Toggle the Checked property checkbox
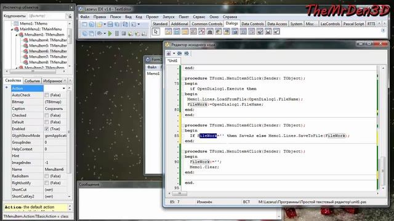 [x=47, y=115]
